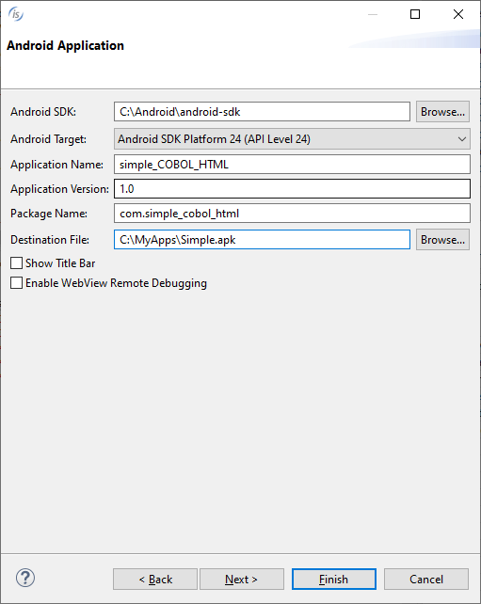Click into the Application Name field
This screenshot has width=481, height=604.
(292, 165)
